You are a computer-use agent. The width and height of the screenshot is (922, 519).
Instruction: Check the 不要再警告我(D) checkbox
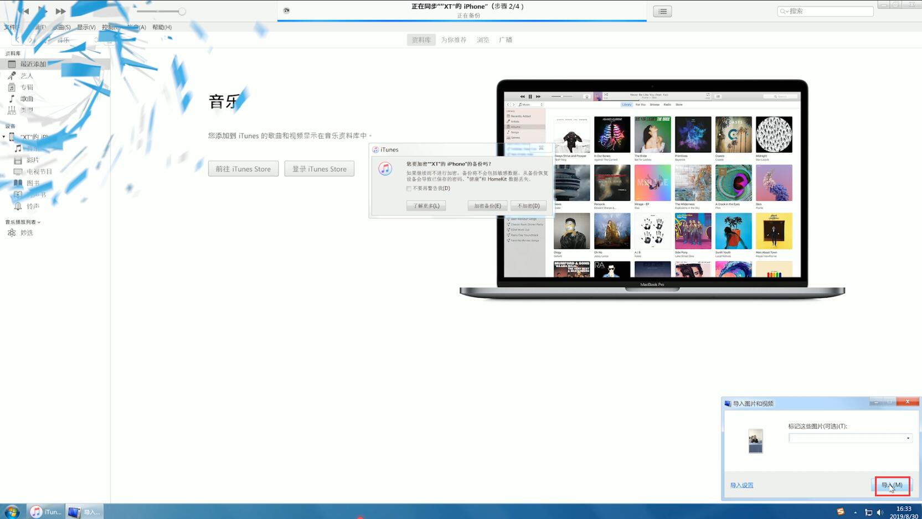coord(409,189)
